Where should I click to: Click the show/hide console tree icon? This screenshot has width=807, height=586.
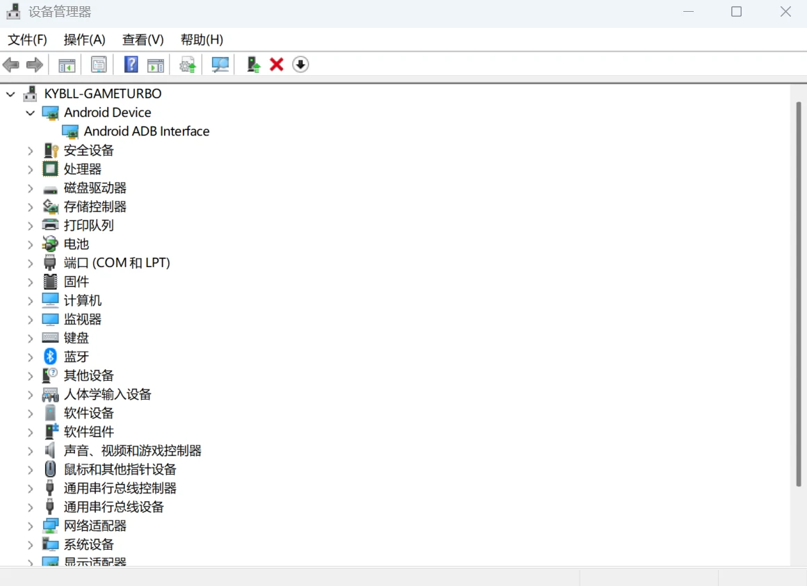67,65
